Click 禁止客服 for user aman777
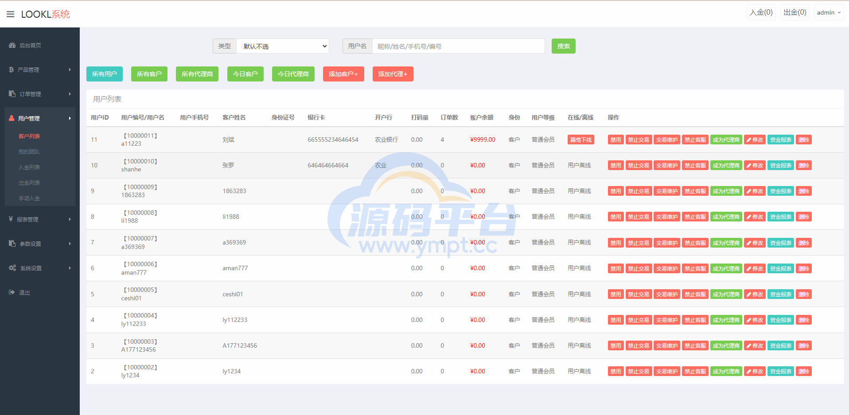 click(695, 268)
